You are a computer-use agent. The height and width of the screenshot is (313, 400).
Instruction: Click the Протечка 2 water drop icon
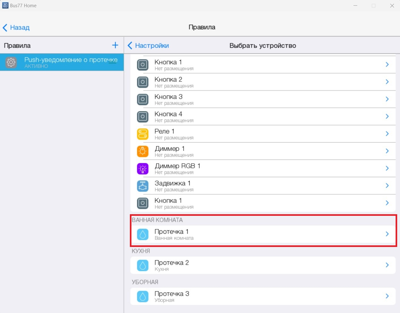point(142,265)
